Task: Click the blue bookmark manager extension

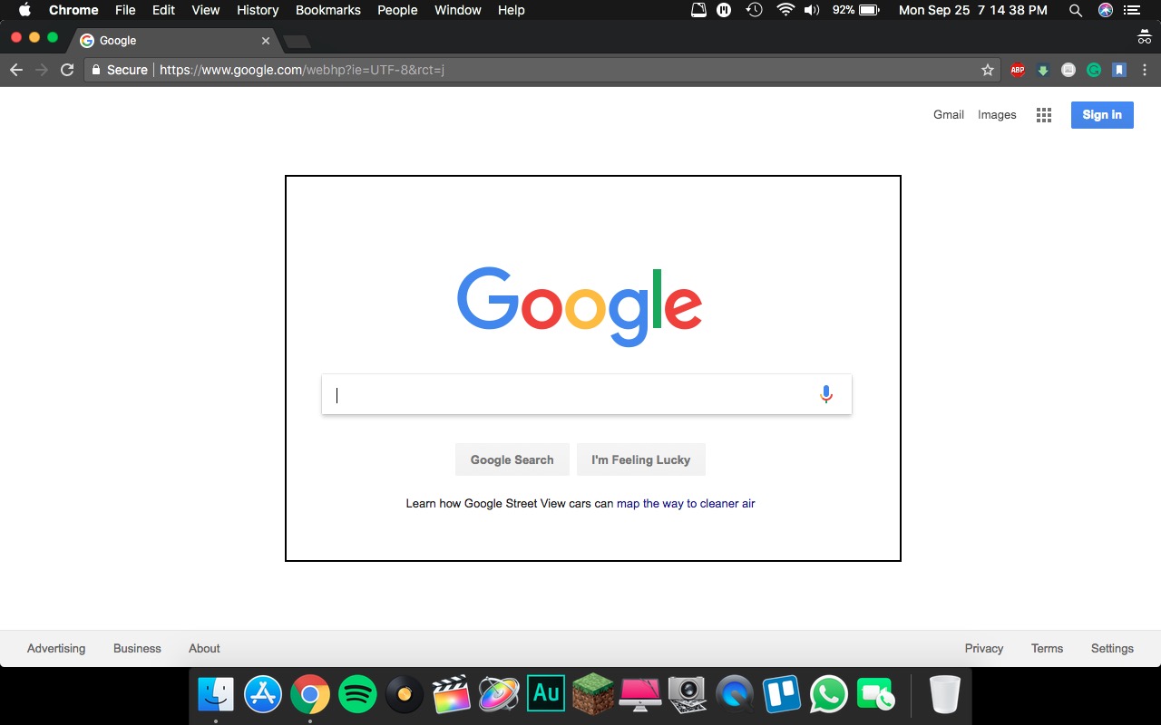Action: pos(1119,70)
